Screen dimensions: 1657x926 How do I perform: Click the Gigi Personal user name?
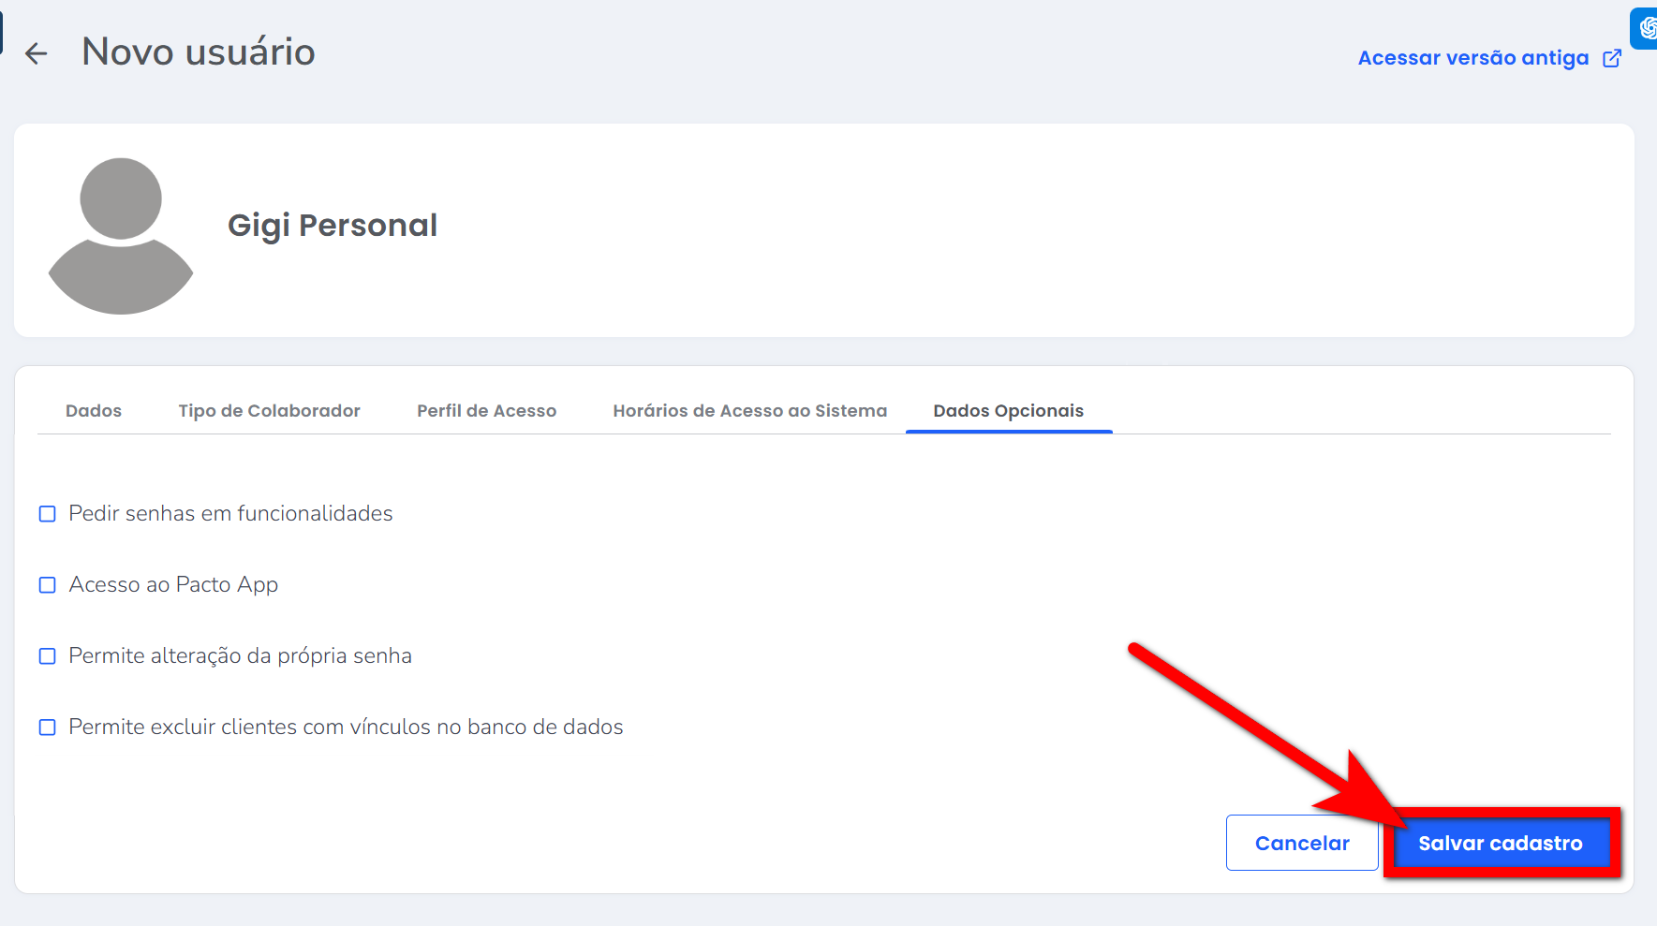333,226
